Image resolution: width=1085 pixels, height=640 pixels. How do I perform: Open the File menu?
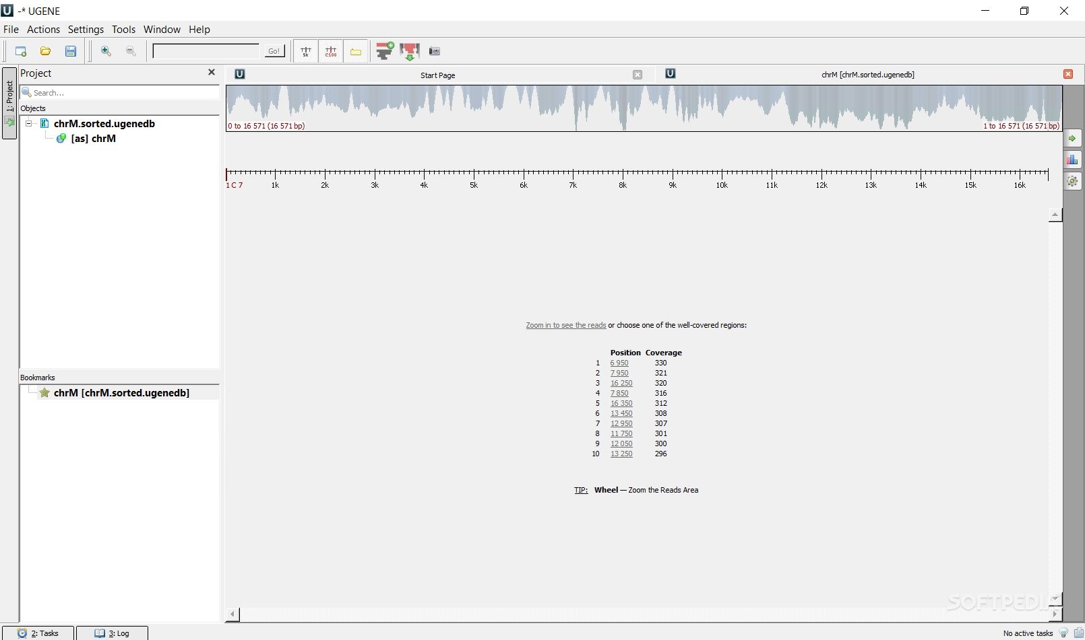[11, 29]
